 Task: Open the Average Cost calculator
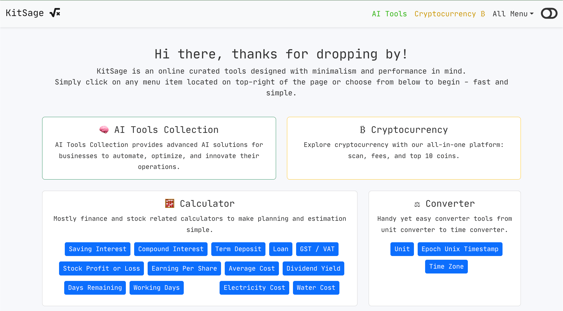click(252, 269)
